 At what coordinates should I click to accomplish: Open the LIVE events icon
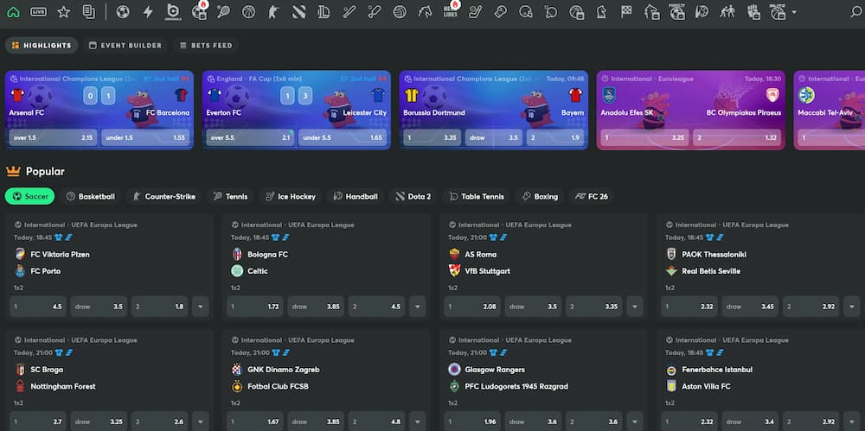pyautogui.click(x=39, y=12)
